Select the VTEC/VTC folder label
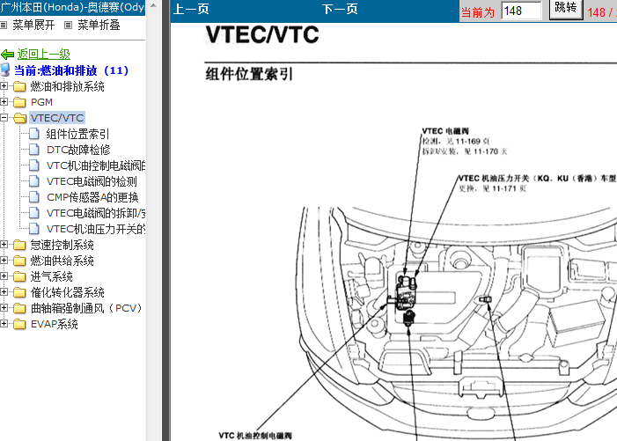Screen dimensions: 617x441 pos(57,118)
